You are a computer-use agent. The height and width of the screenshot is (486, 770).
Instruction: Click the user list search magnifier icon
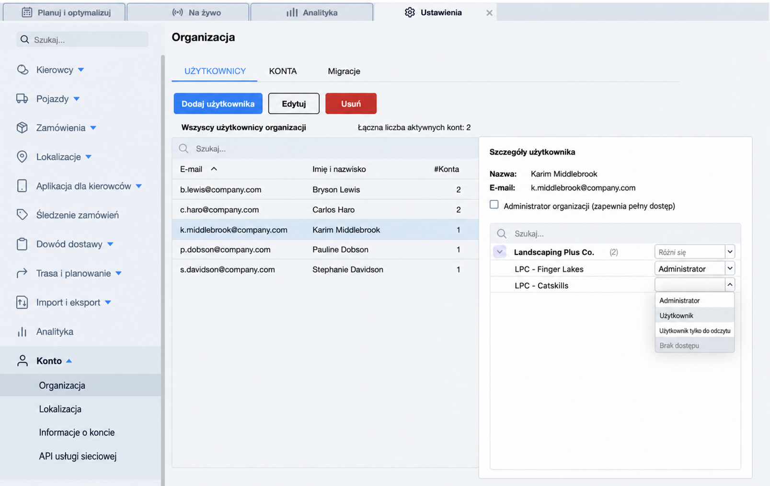pyautogui.click(x=184, y=149)
